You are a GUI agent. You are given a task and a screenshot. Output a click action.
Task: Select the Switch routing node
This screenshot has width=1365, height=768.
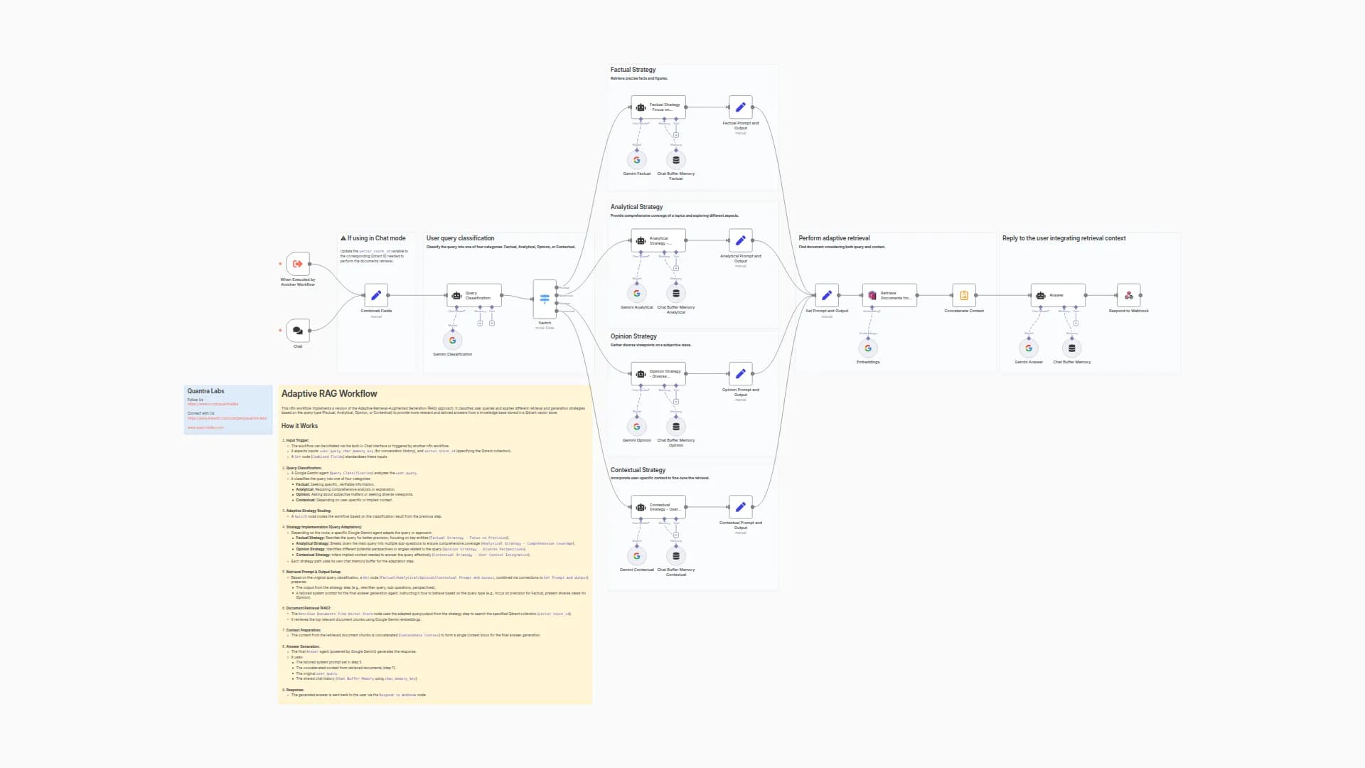pos(545,299)
